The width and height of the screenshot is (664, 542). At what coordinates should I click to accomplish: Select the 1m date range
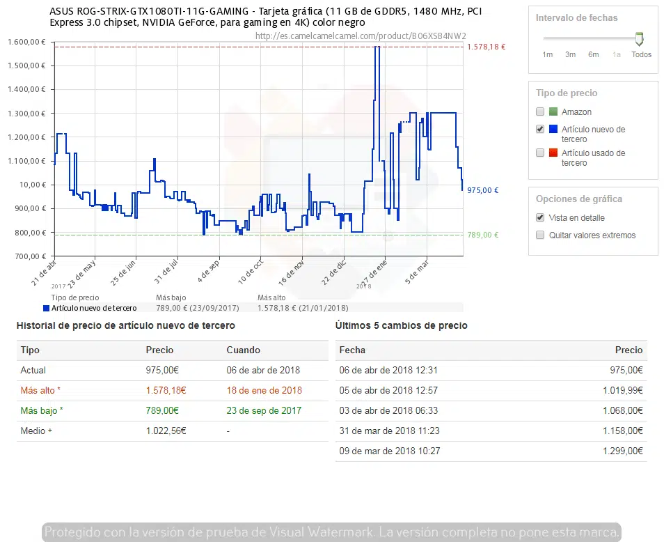(548, 54)
